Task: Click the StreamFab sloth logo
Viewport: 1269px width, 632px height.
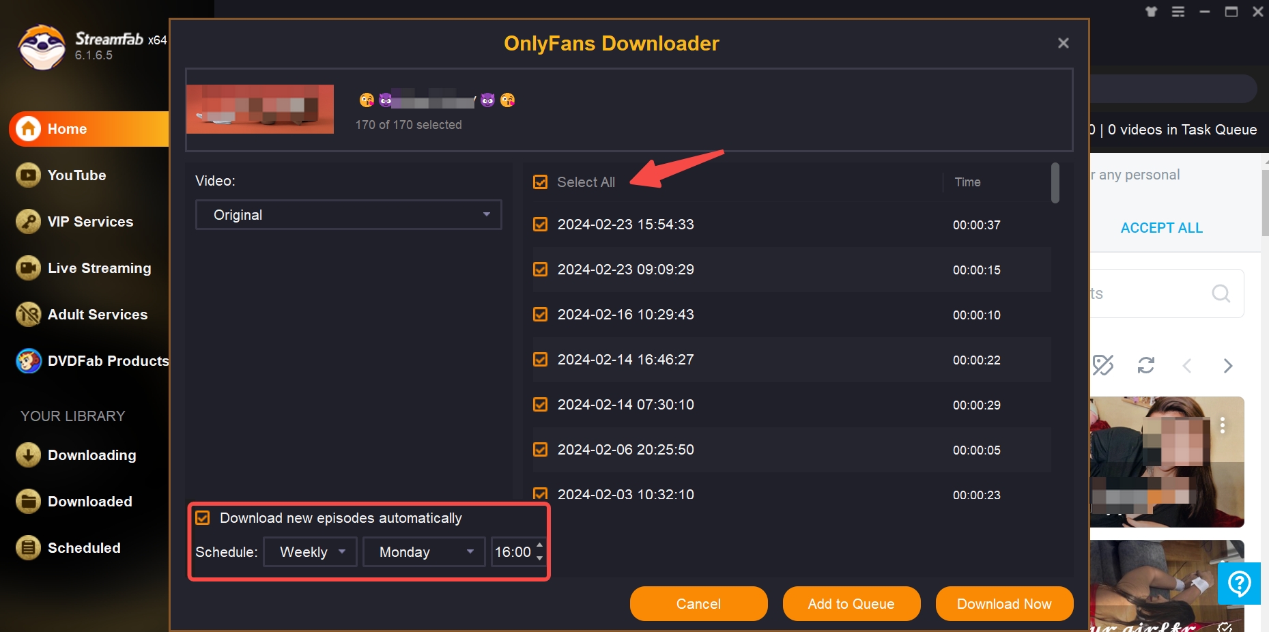Action: pos(42,47)
